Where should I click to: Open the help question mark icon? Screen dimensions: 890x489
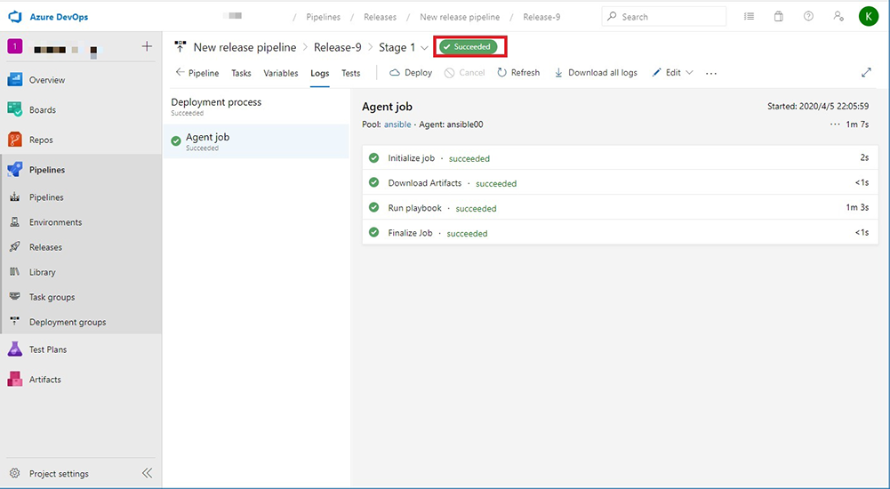808,17
